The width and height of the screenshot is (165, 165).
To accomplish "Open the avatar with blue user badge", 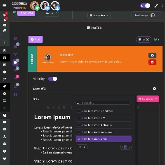I will (55, 6).
